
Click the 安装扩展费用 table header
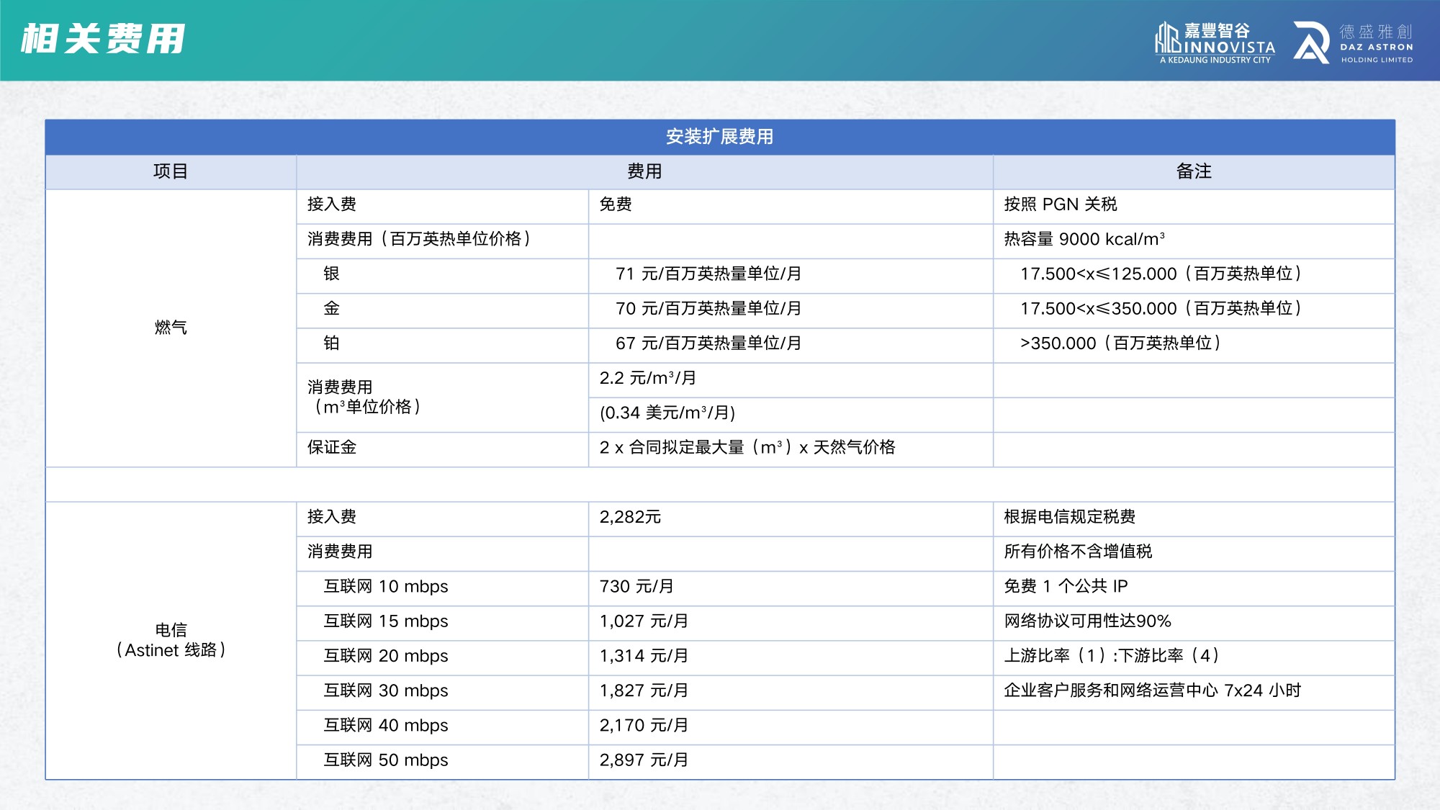pyautogui.click(x=720, y=137)
